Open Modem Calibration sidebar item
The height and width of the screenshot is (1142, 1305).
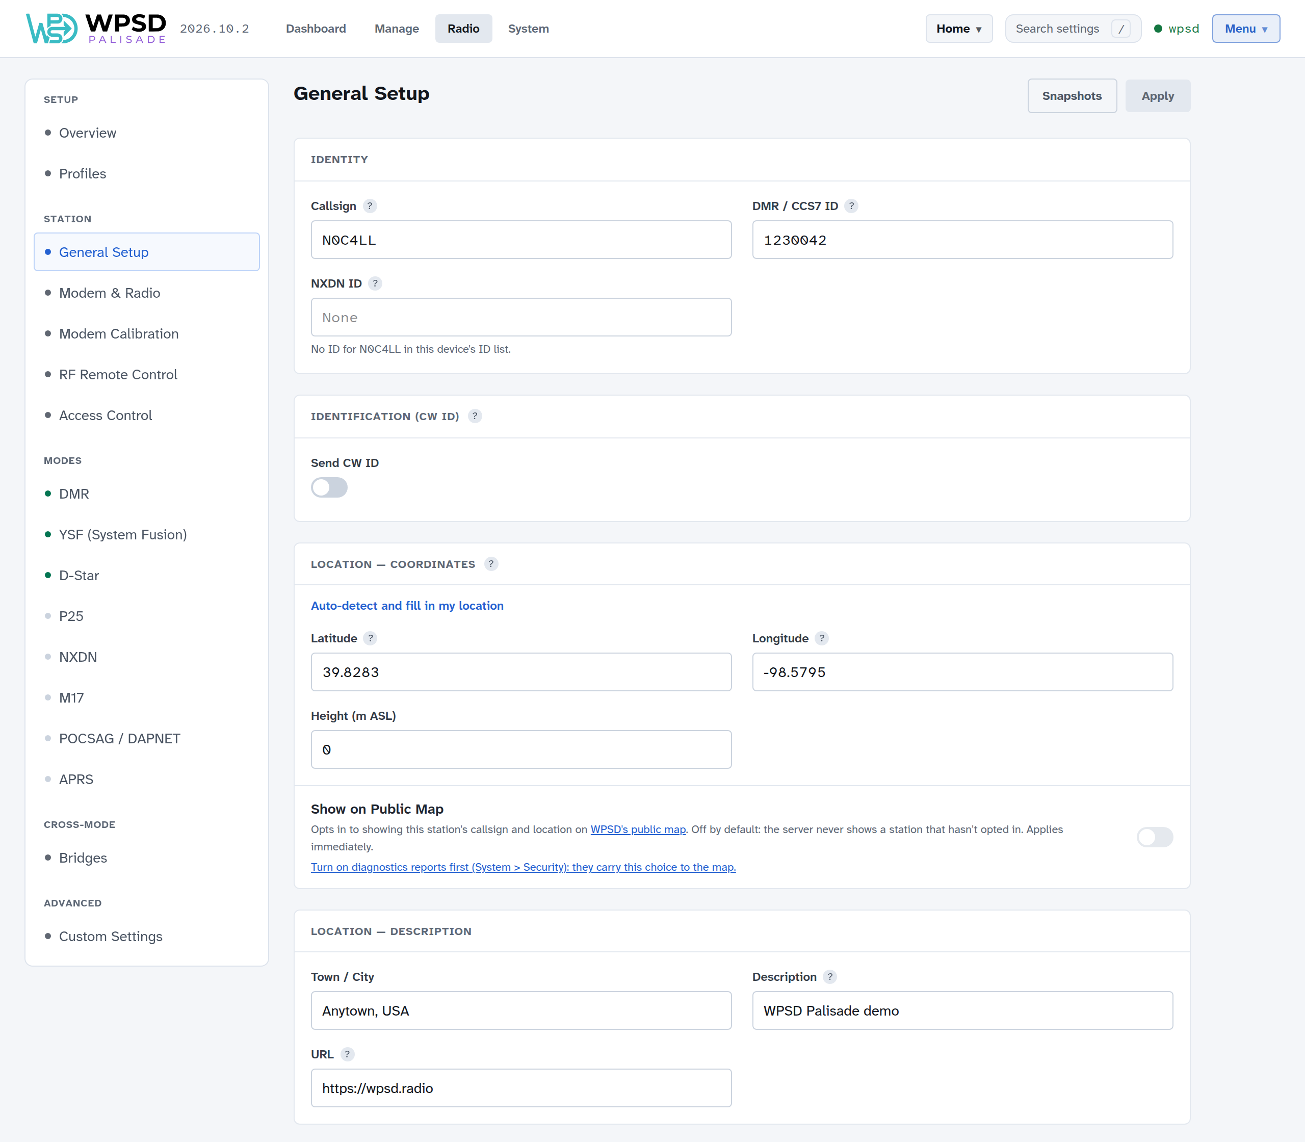tap(147, 333)
